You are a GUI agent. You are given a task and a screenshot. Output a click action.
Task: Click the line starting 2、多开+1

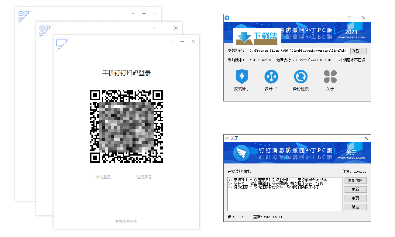(276, 184)
